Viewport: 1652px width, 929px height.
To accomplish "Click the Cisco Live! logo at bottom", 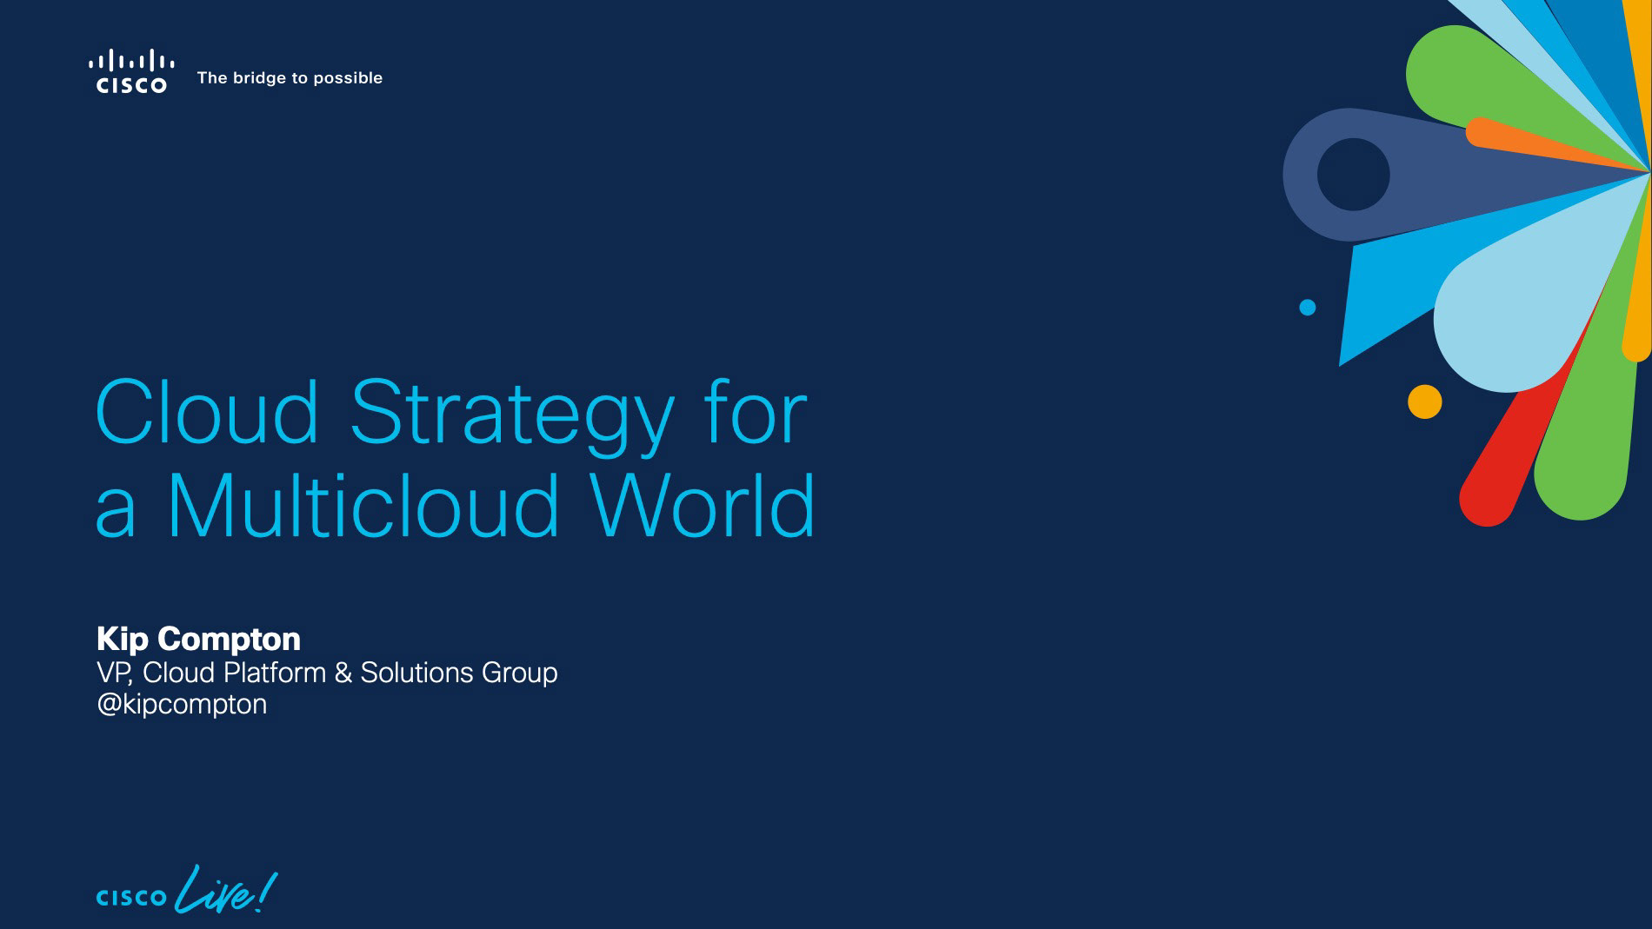I will [186, 890].
